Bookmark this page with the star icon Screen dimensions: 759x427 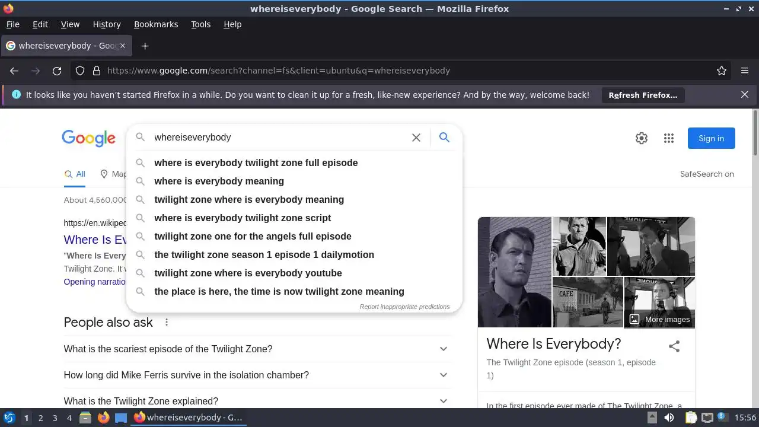tap(722, 71)
